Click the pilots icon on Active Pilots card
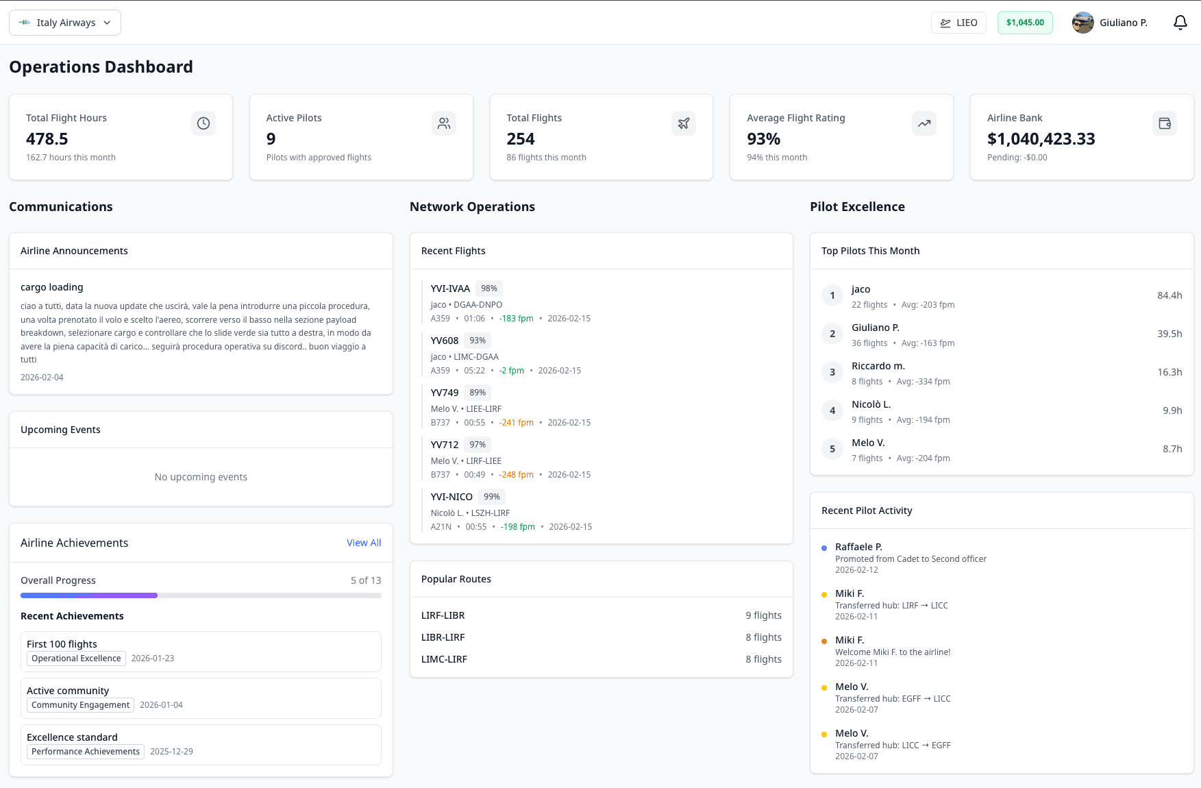 coord(443,123)
